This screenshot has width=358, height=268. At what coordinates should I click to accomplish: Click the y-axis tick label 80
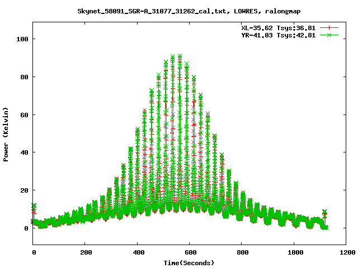(x=24, y=77)
